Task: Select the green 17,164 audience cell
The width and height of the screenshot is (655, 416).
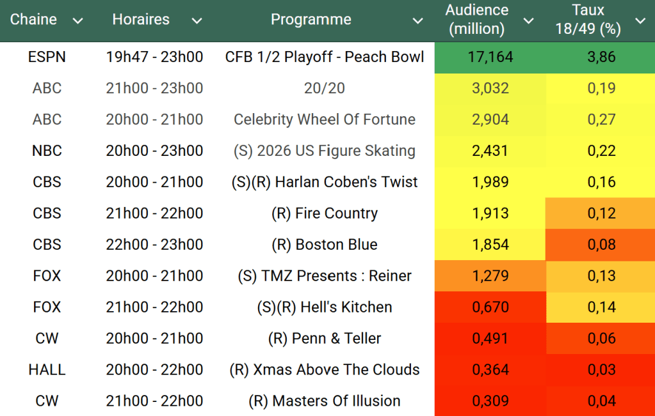Action: coord(490,57)
